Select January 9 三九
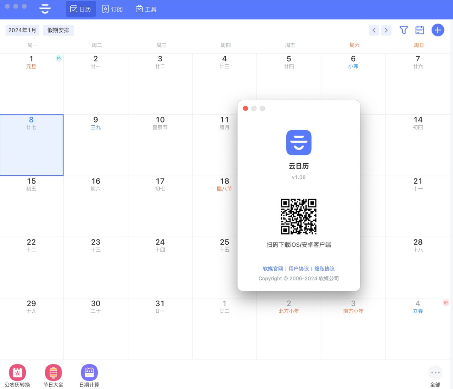This screenshot has height=389, width=453. 96,145
